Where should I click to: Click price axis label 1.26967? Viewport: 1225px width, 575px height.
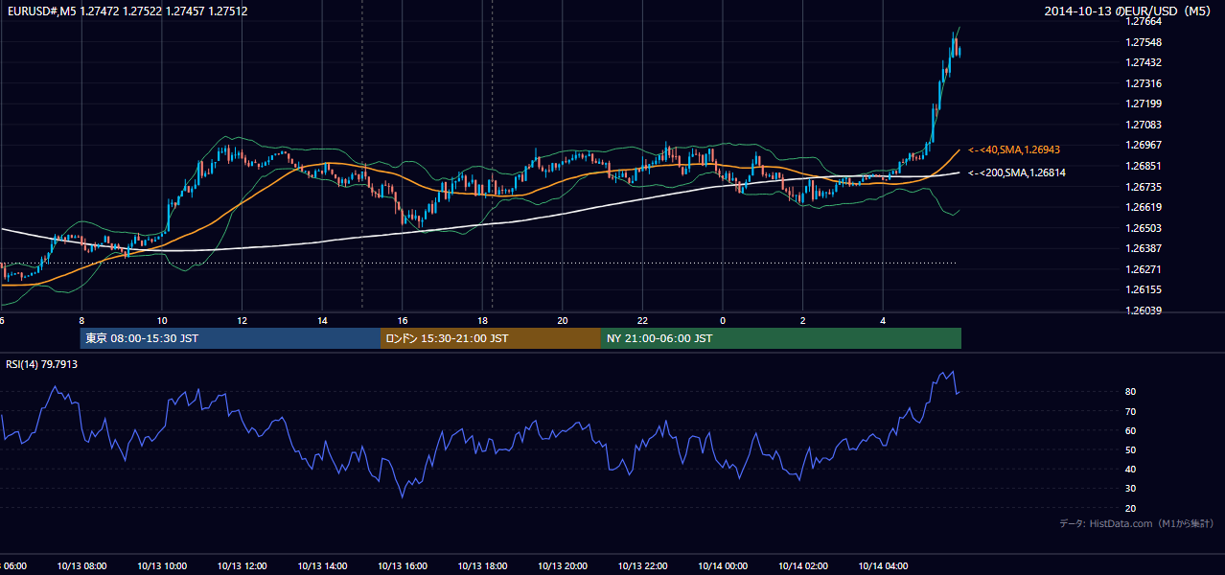pyautogui.click(x=1145, y=145)
